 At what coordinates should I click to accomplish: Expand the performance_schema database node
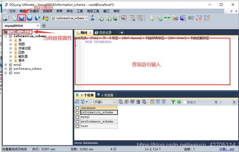(x=6, y=69)
